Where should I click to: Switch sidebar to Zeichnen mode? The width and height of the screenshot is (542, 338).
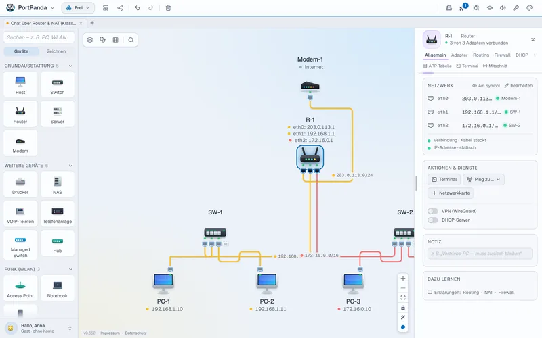coord(56,51)
